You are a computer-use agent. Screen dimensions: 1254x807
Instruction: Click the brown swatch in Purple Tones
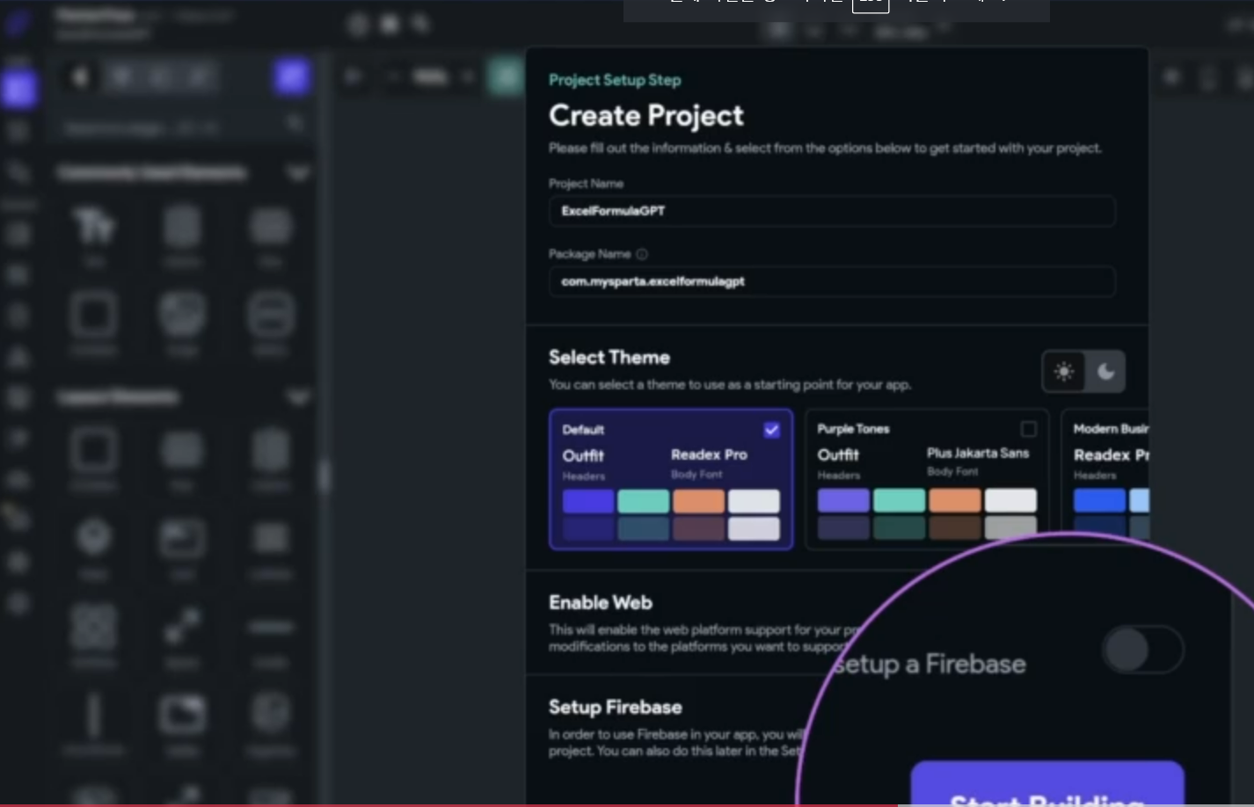point(954,527)
